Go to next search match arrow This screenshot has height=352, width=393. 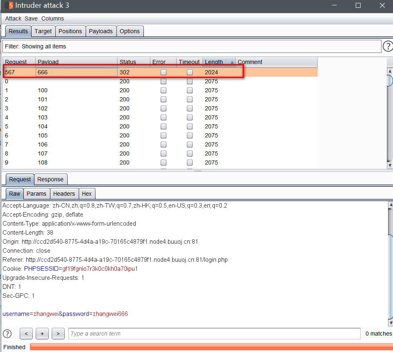click(58, 334)
